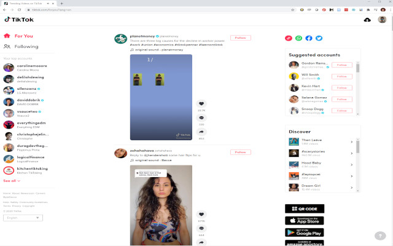The image size is (393, 246).
Task: Open the Then Leave discover chevron
Action: 352,142
